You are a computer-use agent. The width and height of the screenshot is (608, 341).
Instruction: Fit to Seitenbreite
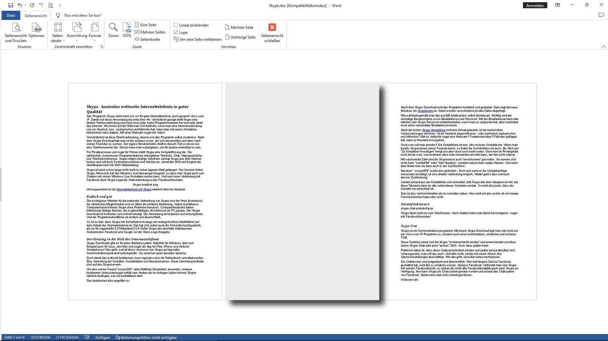click(147, 39)
